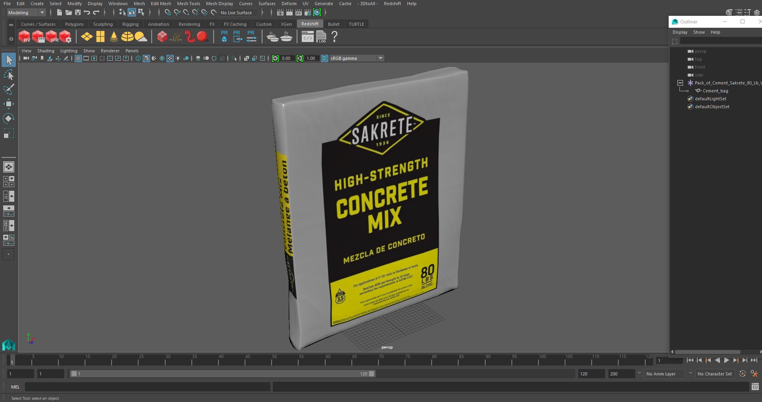Click the Redshift render clapperboard shelf icon
This screenshot has height=402, width=762.
(38, 36)
